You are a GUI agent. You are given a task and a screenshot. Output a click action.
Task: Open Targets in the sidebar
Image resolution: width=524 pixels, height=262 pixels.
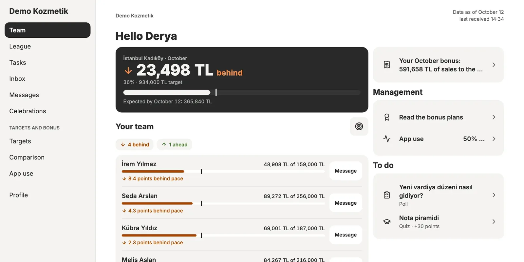click(x=47, y=141)
